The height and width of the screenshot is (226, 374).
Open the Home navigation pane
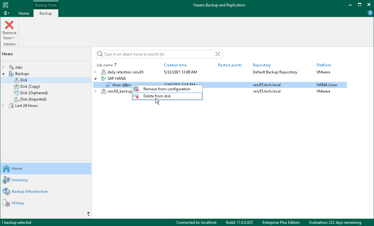point(46,169)
